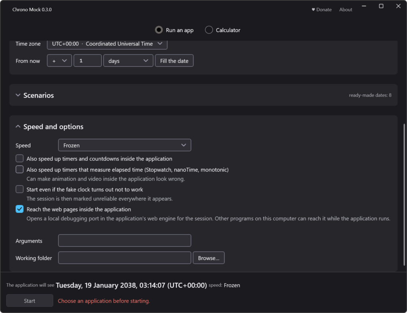Screen dimensions: 407x313
Task: Open the days unit dropdown
Action: 128,61
